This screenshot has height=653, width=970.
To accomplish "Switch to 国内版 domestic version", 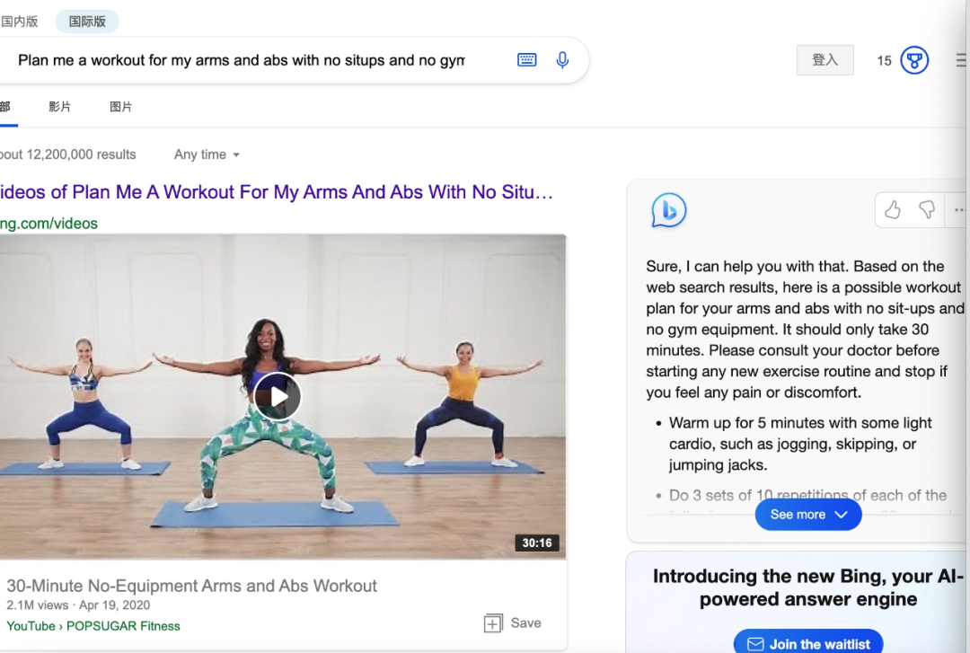I will pyautogui.click(x=20, y=22).
